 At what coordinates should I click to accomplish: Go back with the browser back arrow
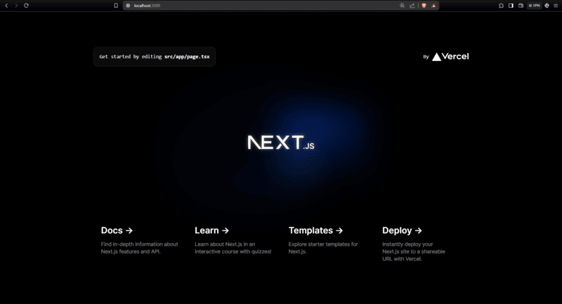coord(6,6)
